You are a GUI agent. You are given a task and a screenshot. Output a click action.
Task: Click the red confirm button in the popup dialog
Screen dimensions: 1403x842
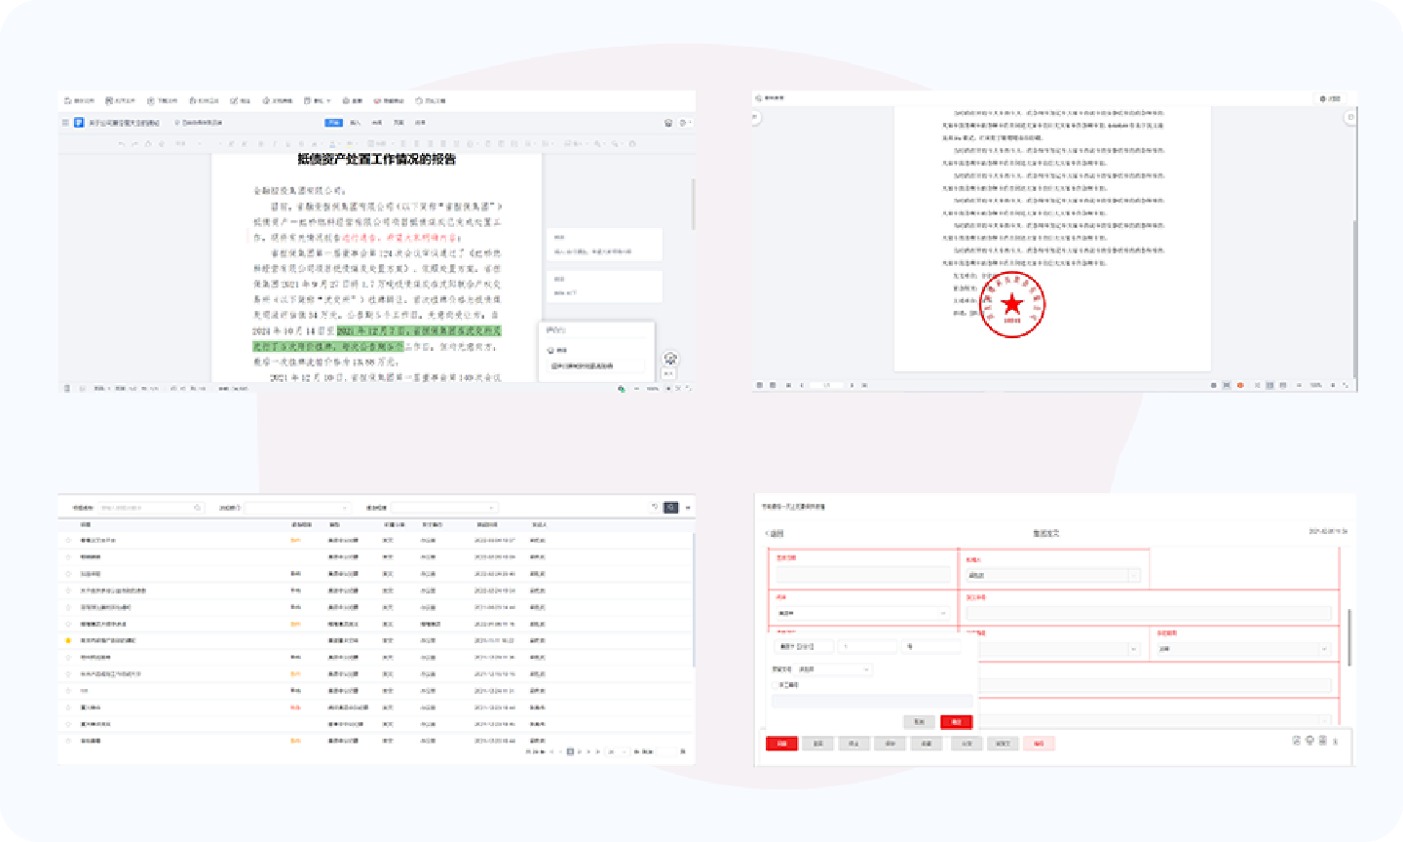(x=956, y=722)
